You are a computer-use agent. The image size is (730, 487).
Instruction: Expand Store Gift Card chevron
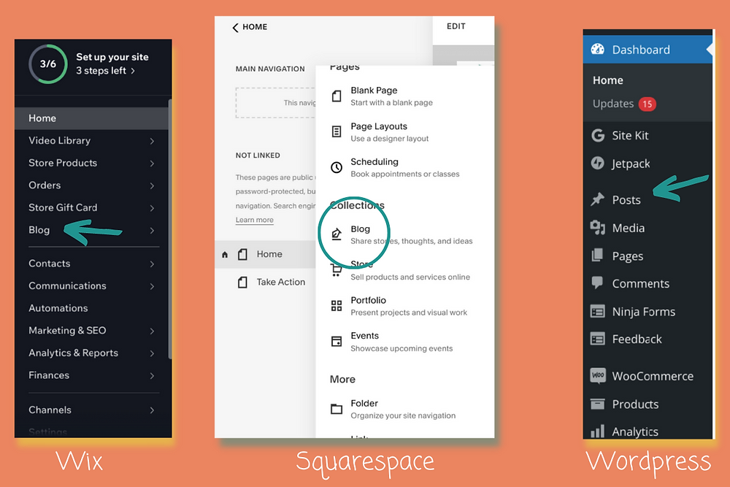tap(152, 207)
